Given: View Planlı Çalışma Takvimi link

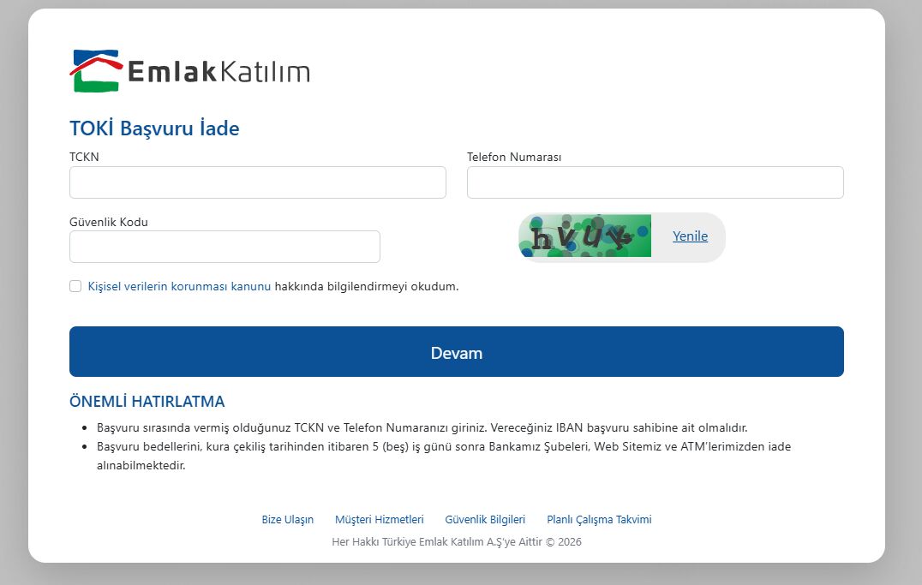Looking at the screenshot, I should [599, 520].
